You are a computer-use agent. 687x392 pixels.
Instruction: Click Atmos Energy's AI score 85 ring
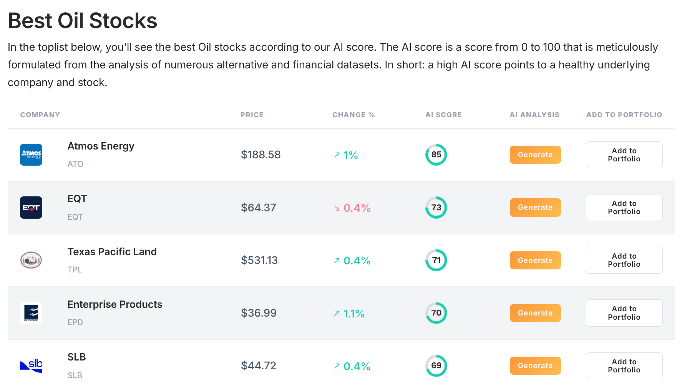[x=436, y=154]
